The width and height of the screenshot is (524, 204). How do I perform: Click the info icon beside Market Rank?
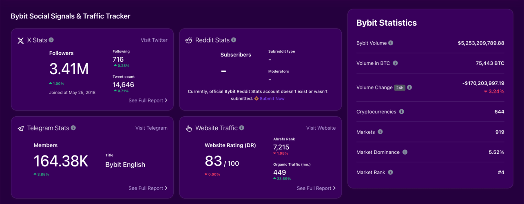tap(390, 172)
